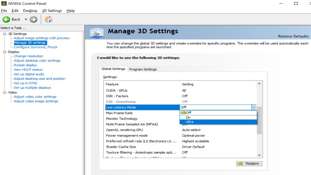Open Adjust video color settings
Image resolution: width=311 pixels, height=175 pixels.
click(35, 97)
